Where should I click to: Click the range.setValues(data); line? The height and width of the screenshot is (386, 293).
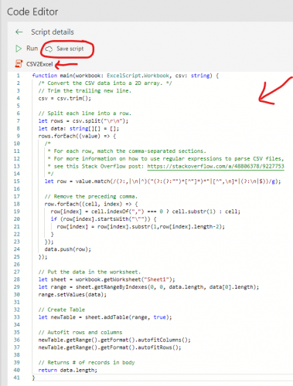coord(73,295)
